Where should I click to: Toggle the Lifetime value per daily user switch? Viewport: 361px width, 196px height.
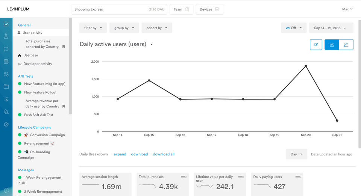[x=241, y=176]
